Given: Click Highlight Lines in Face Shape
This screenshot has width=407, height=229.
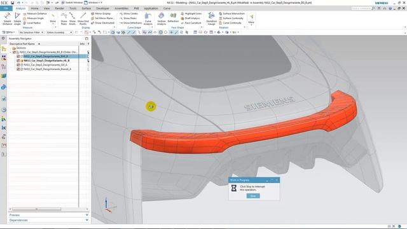Looking at the screenshot, I should 191,13.
